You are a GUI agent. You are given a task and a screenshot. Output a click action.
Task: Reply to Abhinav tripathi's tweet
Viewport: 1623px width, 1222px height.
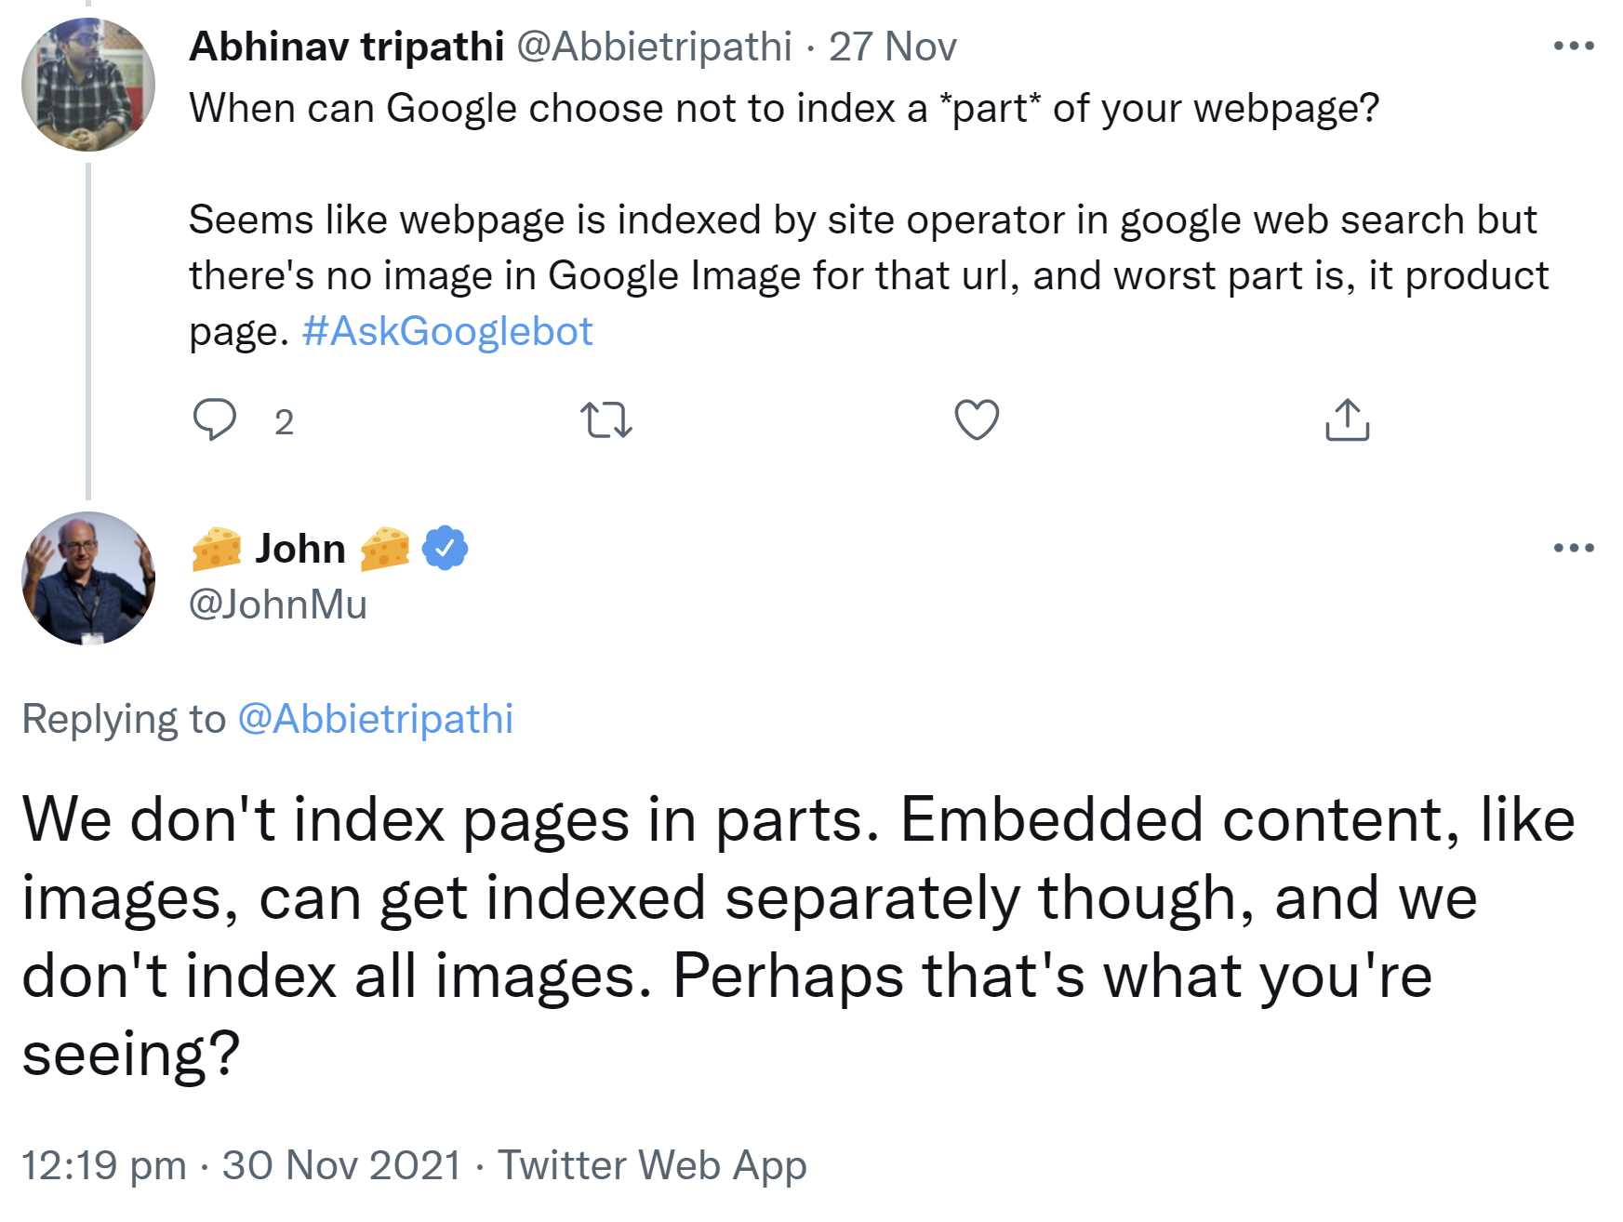[215, 419]
